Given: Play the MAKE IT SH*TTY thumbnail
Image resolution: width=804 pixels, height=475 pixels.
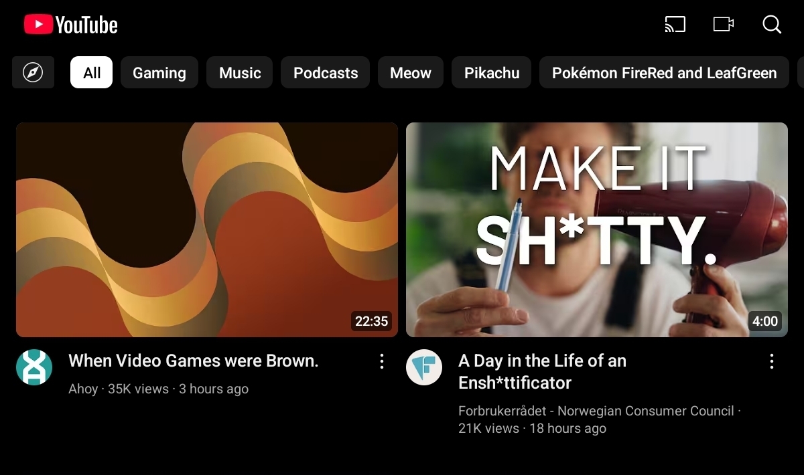Looking at the screenshot, I should pyautogui.click(x=596, y=229).
